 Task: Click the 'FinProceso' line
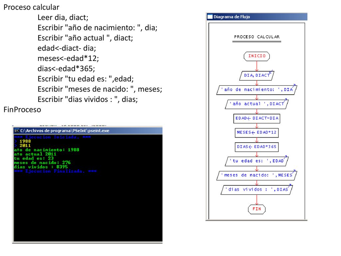coord(22,109)
